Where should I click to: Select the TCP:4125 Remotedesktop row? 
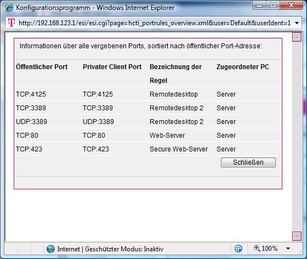coord(148,94)
